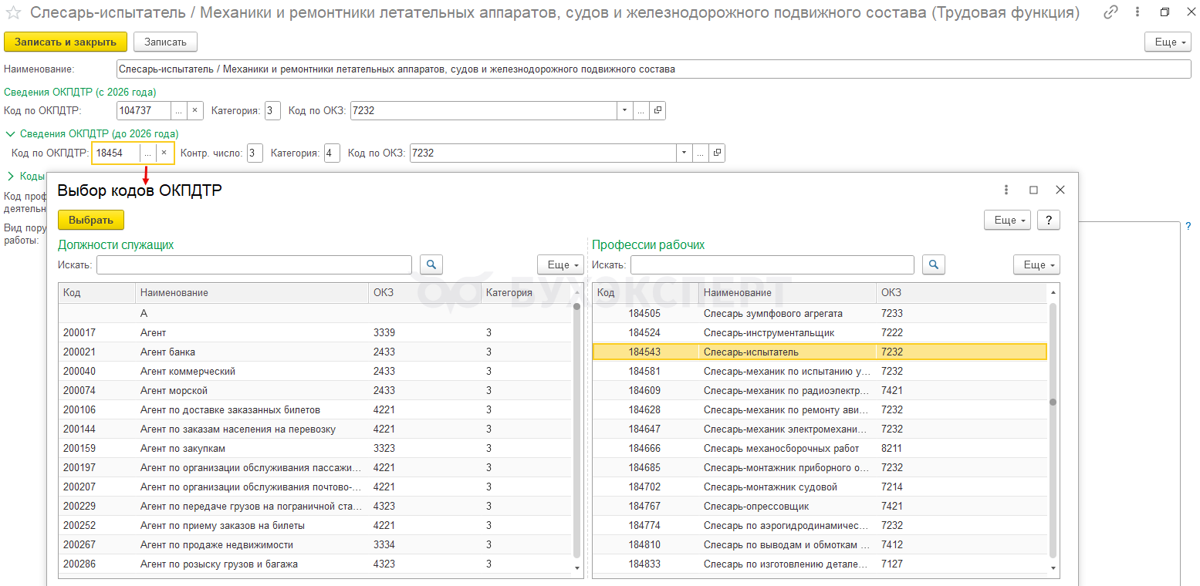Copy link to this form icon
The image size is (1200, 586).
pyautogui.click(x=1110, y=13)
